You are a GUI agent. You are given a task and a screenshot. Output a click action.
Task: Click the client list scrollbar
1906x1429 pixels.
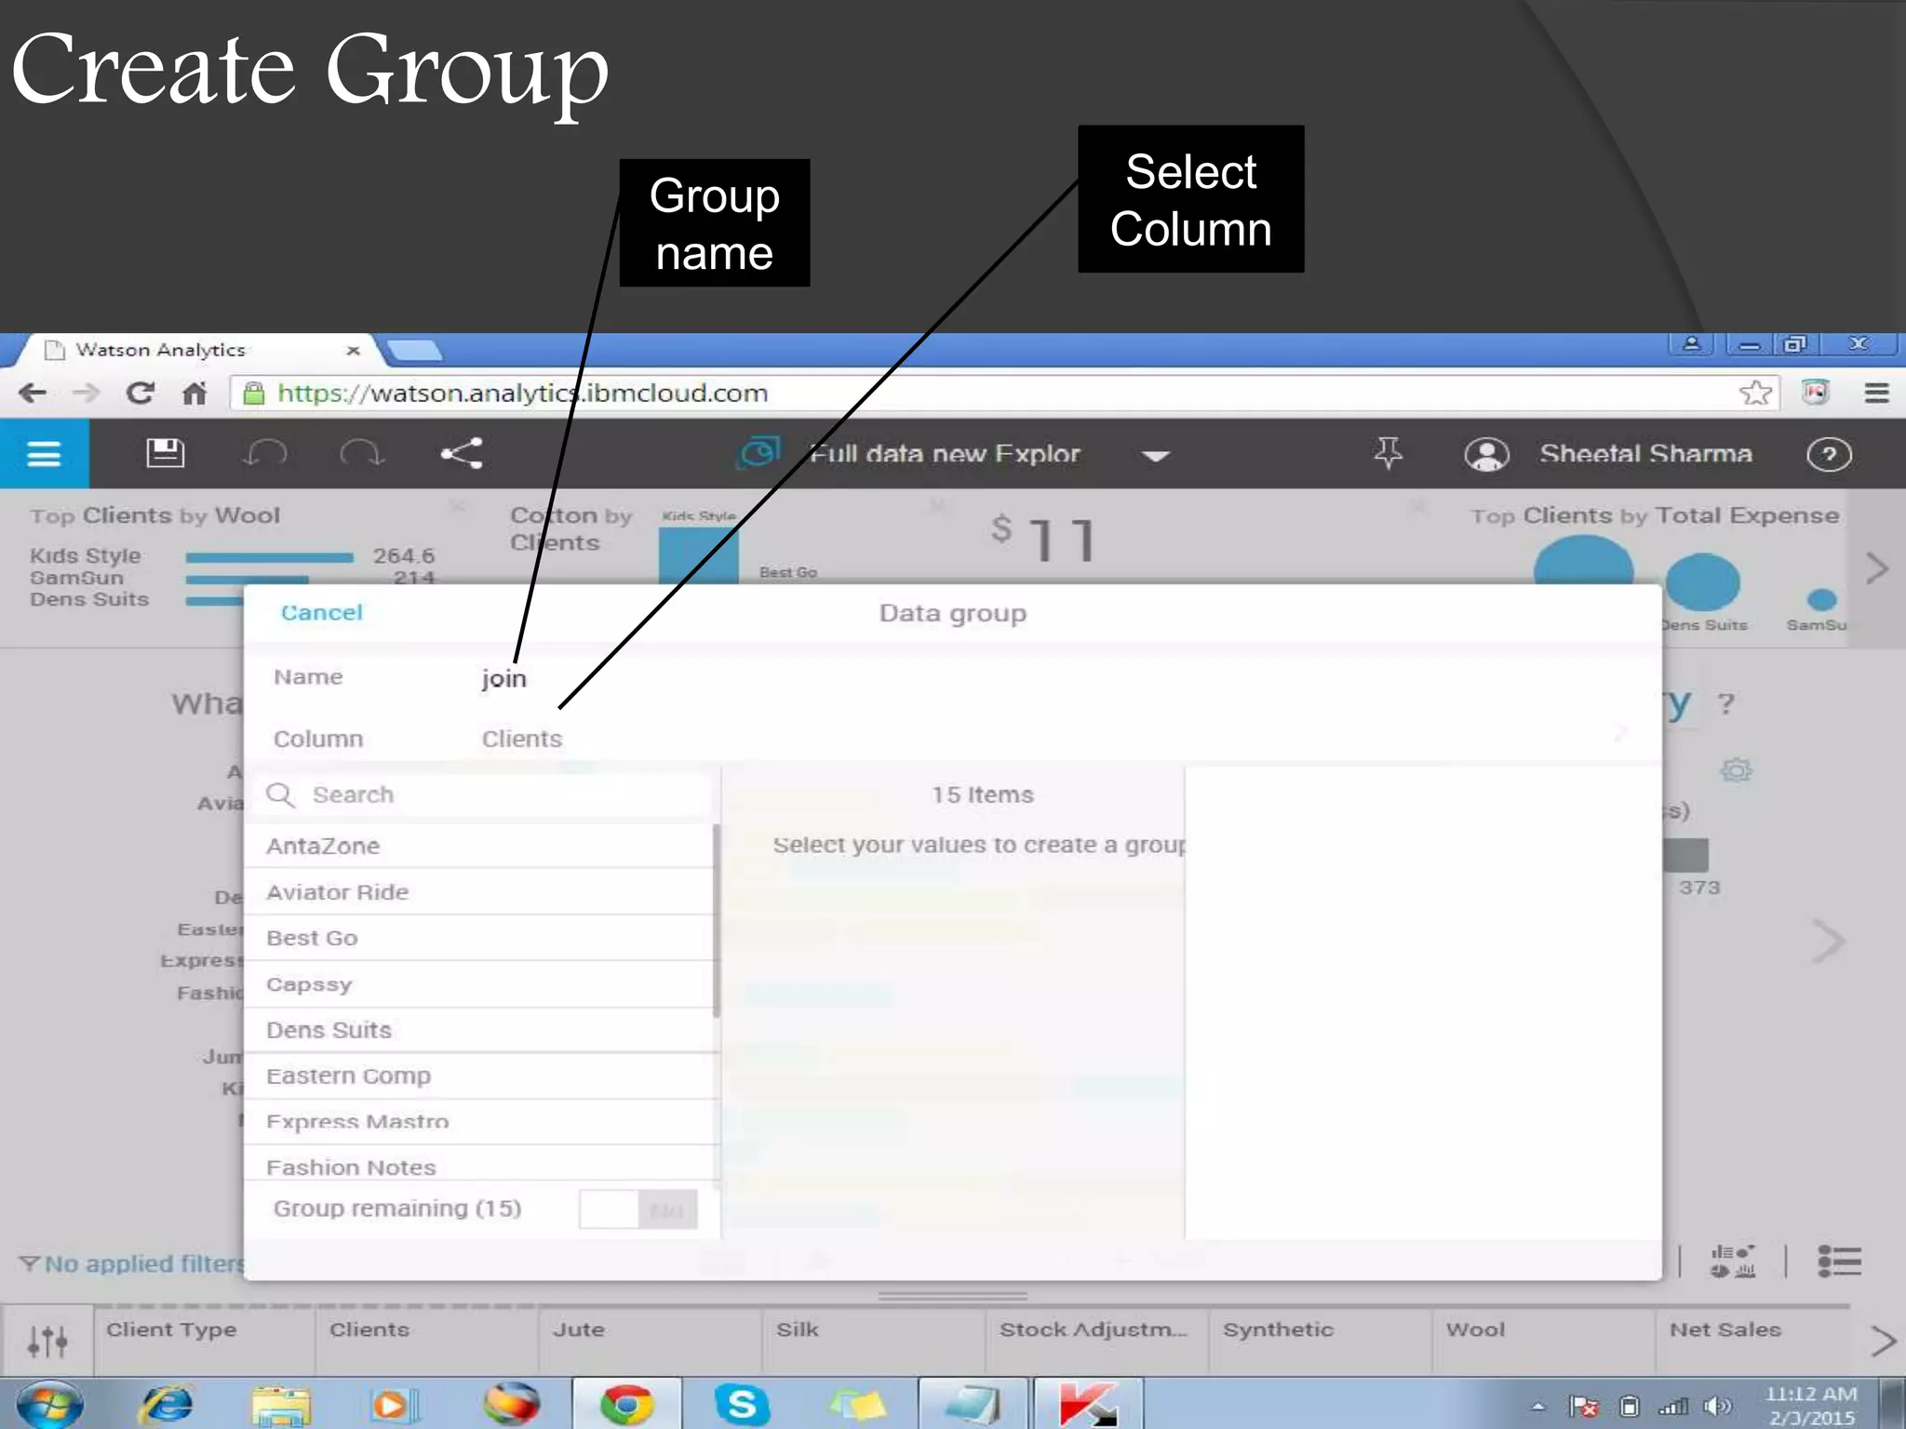[x=716, y=921]
